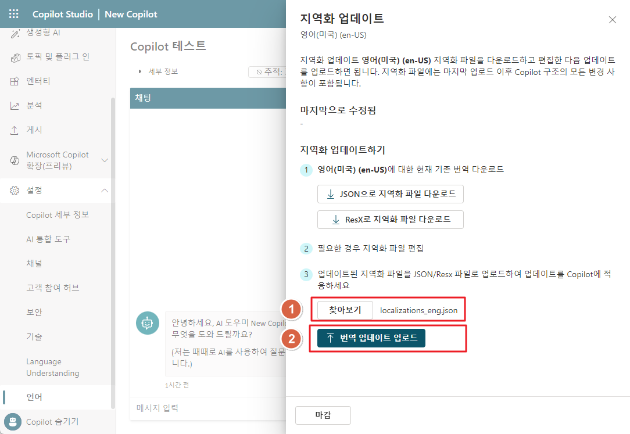Open the 채널 settings

(55, 263)
